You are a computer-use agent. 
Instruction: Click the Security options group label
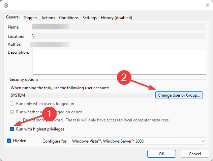click(24, 79)
